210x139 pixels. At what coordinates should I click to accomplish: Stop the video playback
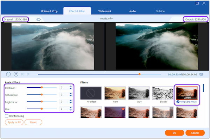16,74
